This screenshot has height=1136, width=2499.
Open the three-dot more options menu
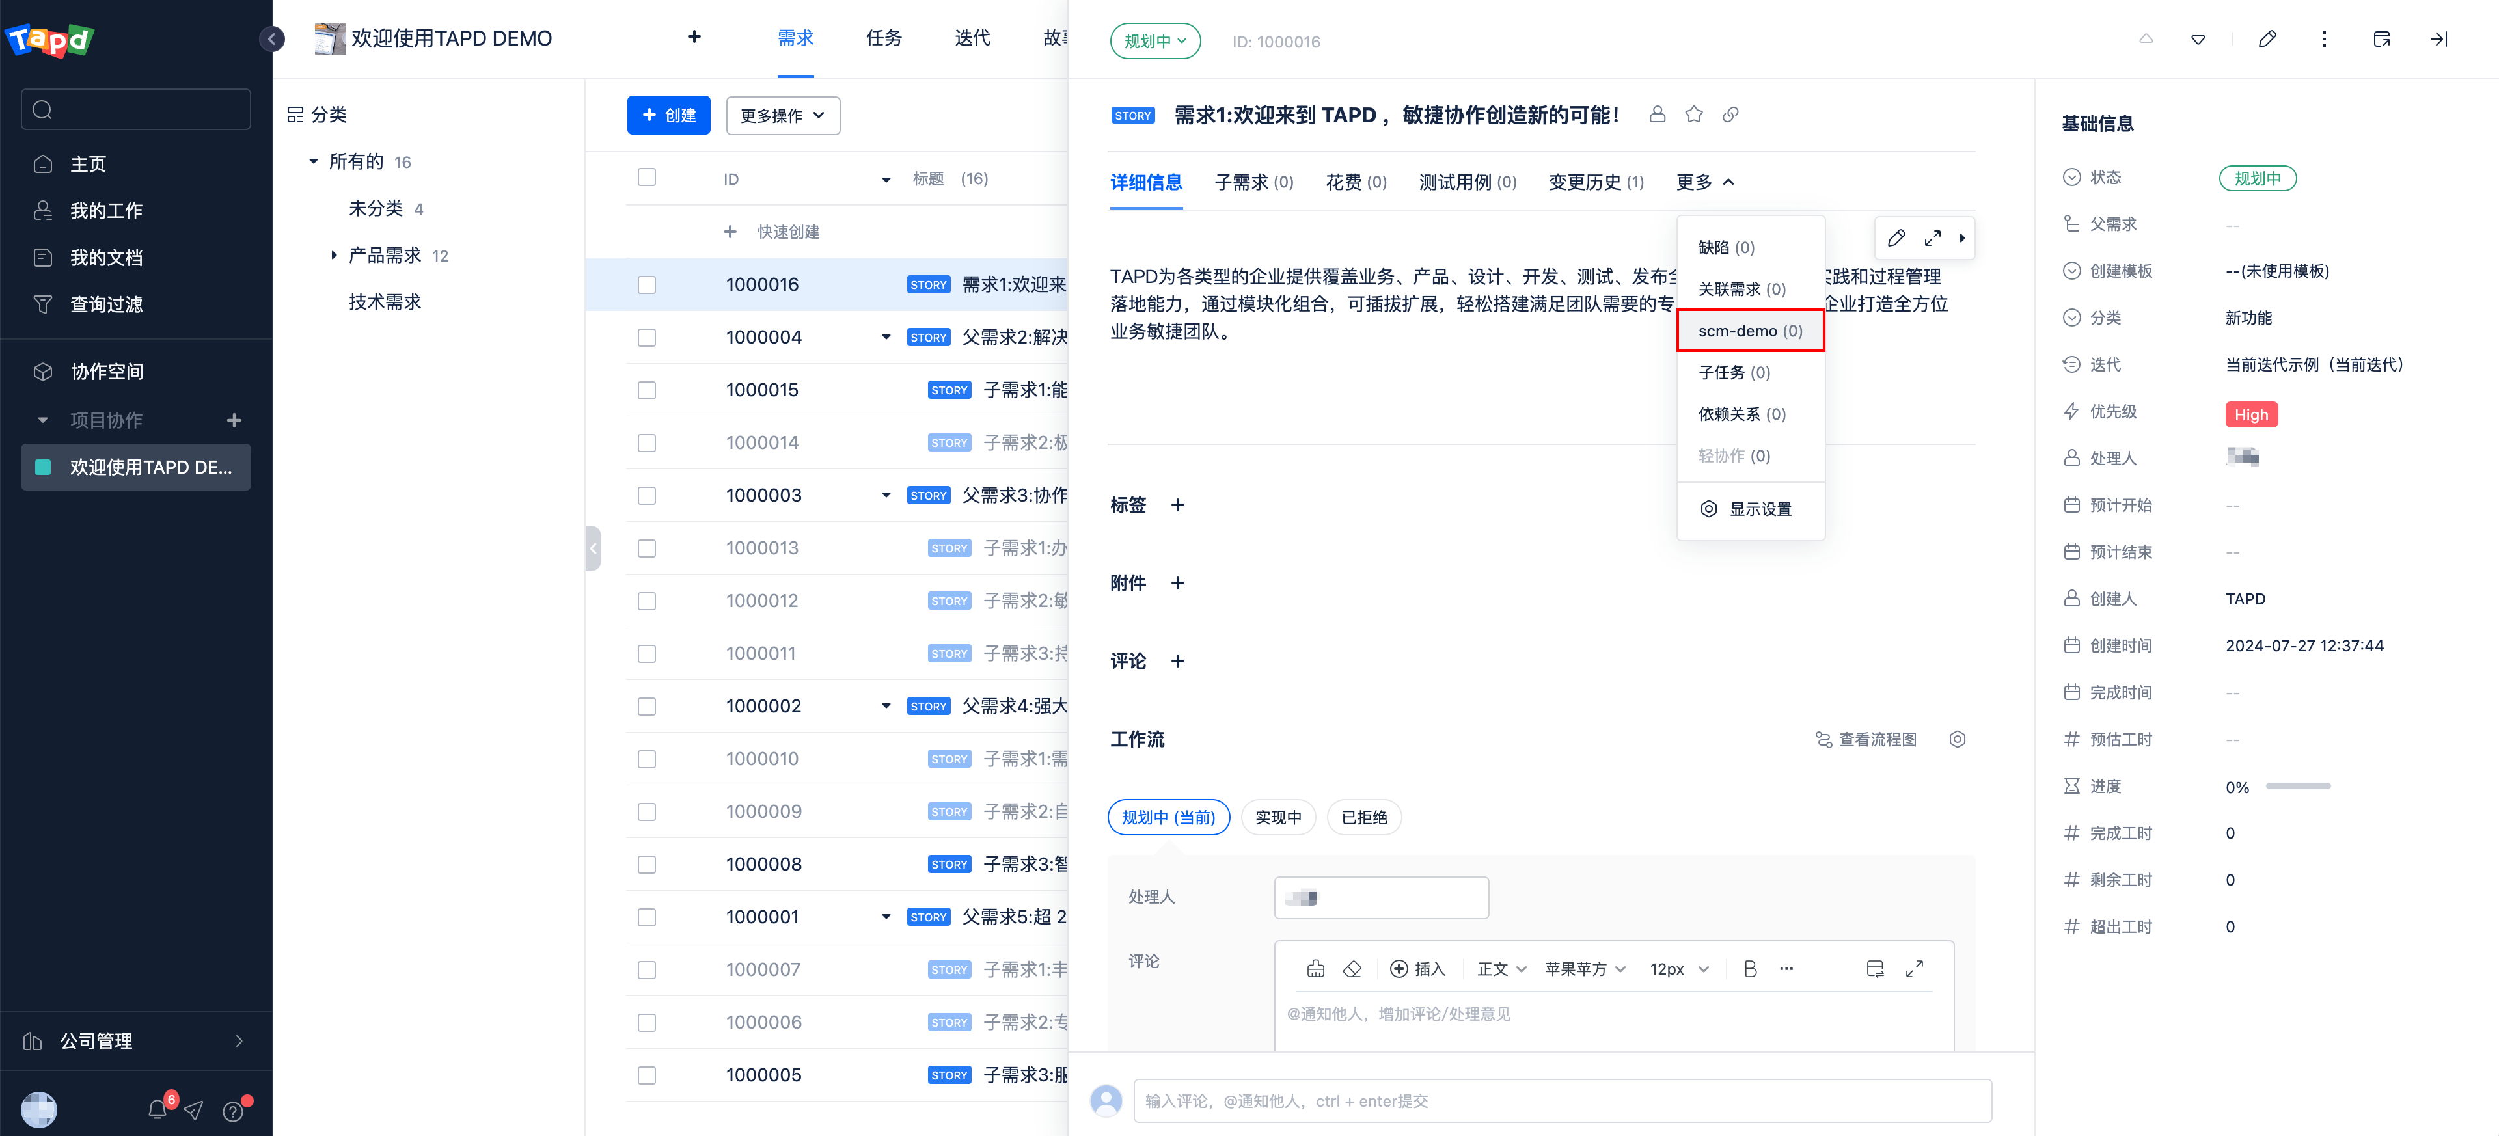click(2323, 39)
